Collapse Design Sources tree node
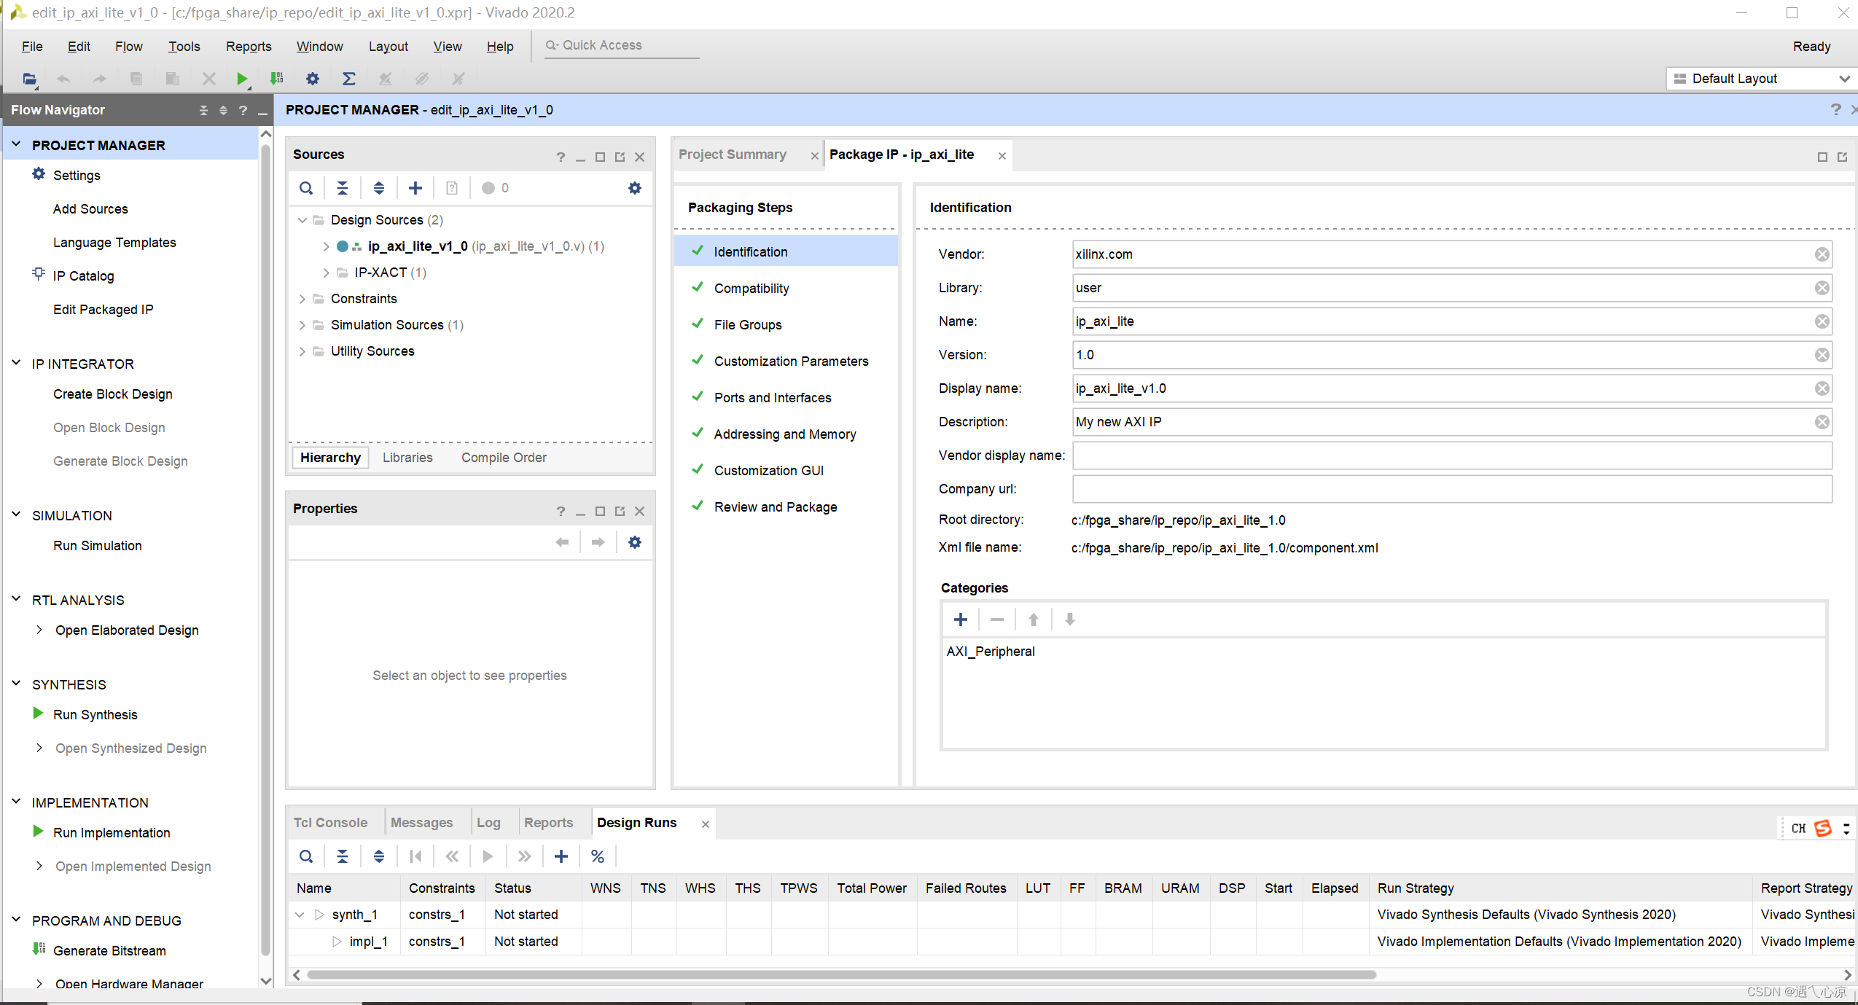The height and width of the screenshot is (1005, 1858). click(302, 220)
